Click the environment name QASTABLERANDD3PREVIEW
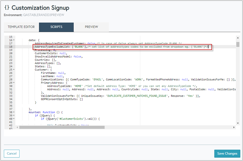This screenshot has height=161, width=243. click(x=43, y=15)
